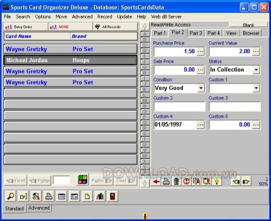Image resolution: width=271 pixels, height=221 pixels.
Task: Click the up arrow above the alphabet index
Action: pyautogui.click(x=145, y=26)
